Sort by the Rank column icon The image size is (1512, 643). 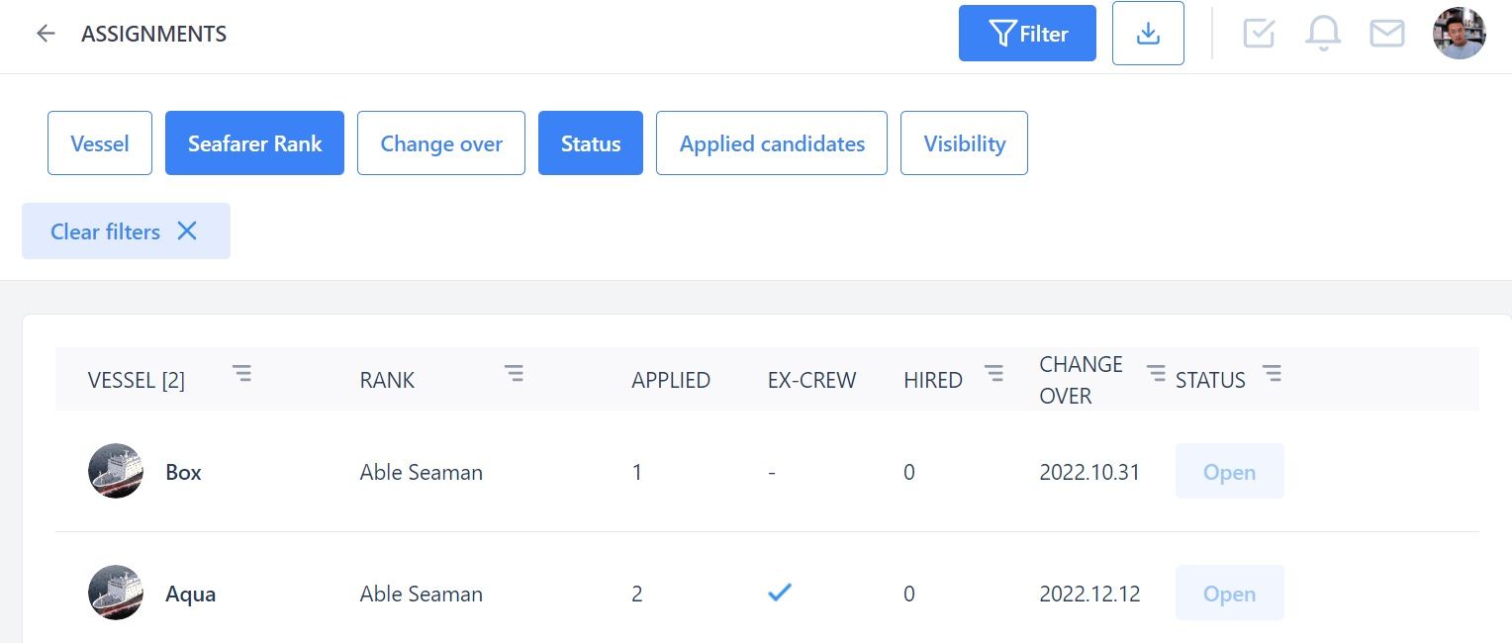coord(514,373)
